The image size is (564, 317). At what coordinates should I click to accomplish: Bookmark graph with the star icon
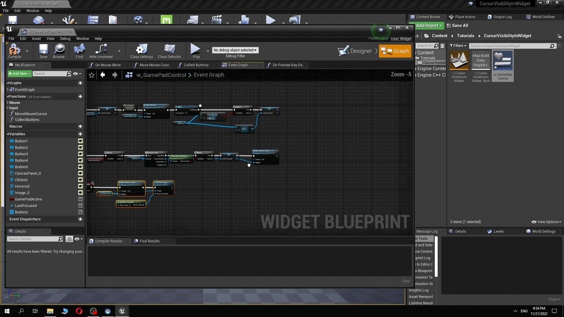pos(92,75)
